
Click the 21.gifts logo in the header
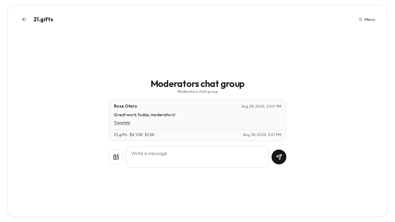[43, 19]
